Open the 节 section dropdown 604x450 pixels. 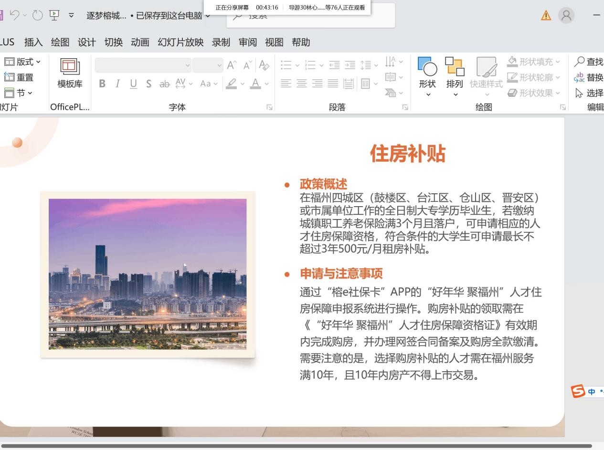(x=19, y=93)
